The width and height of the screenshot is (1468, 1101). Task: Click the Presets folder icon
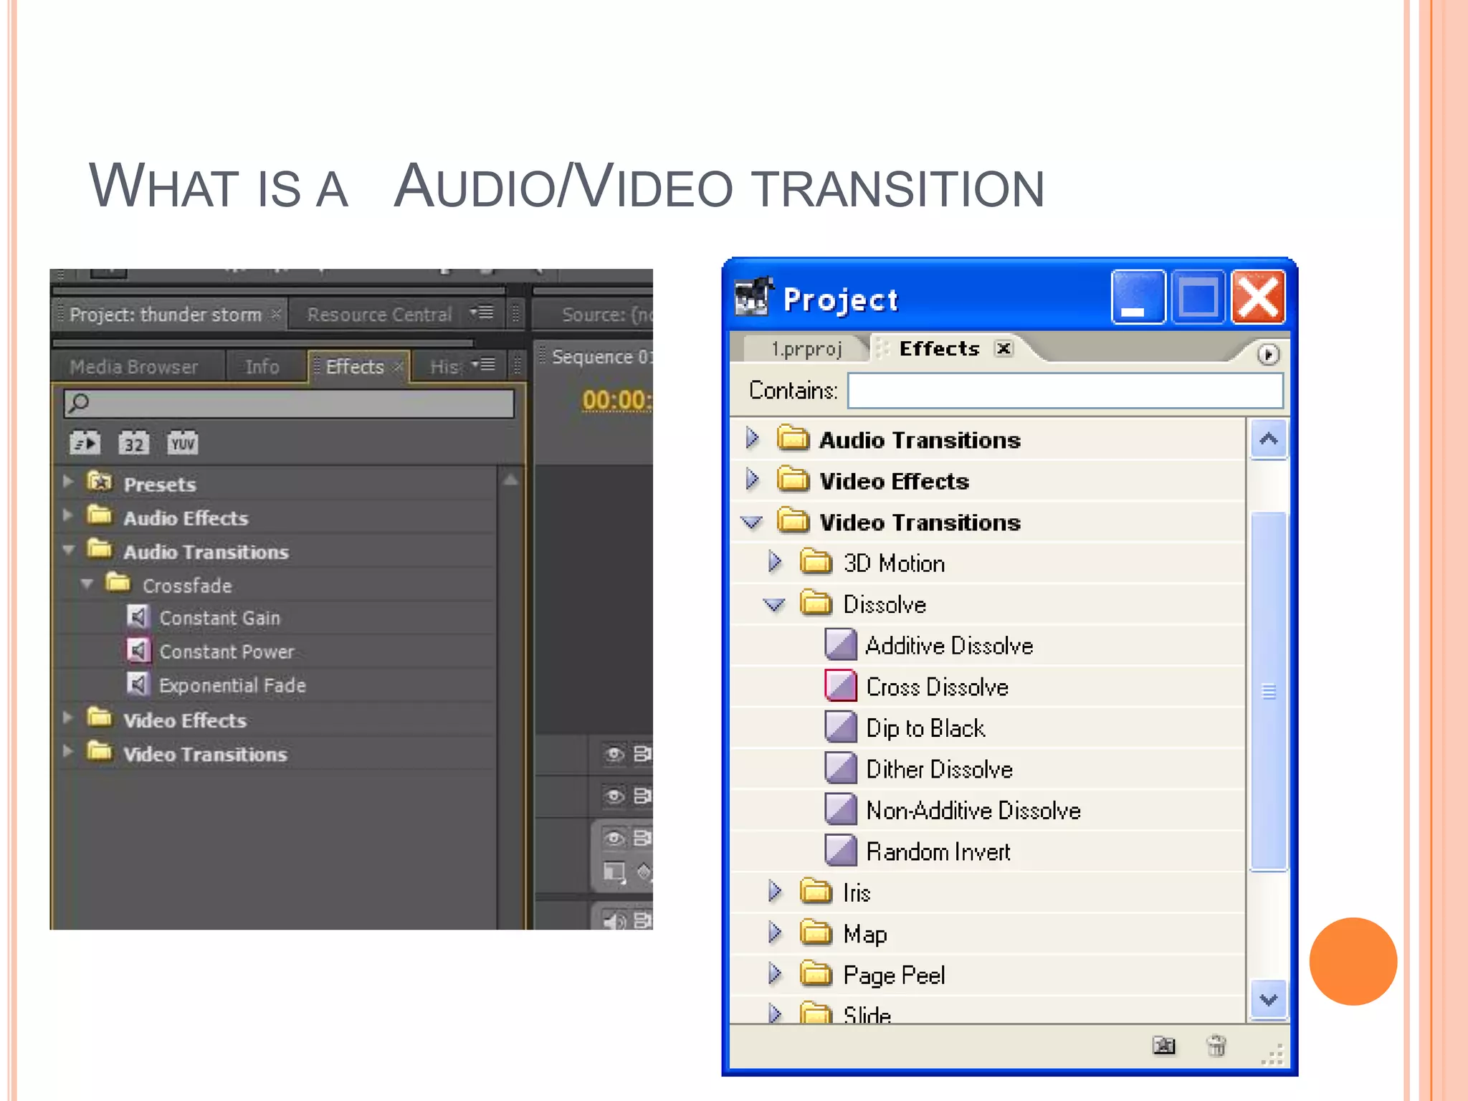pos(100,482)
